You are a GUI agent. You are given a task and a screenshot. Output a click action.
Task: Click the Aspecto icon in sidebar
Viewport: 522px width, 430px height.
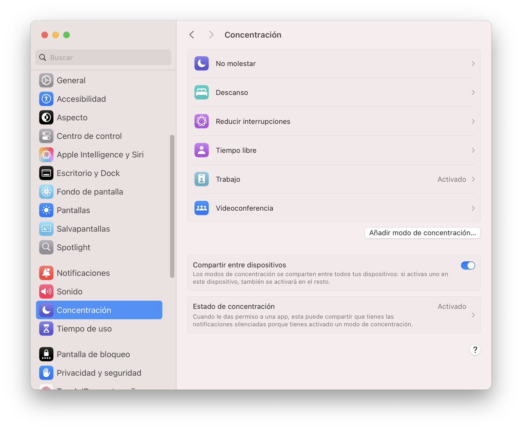(46, 118)
